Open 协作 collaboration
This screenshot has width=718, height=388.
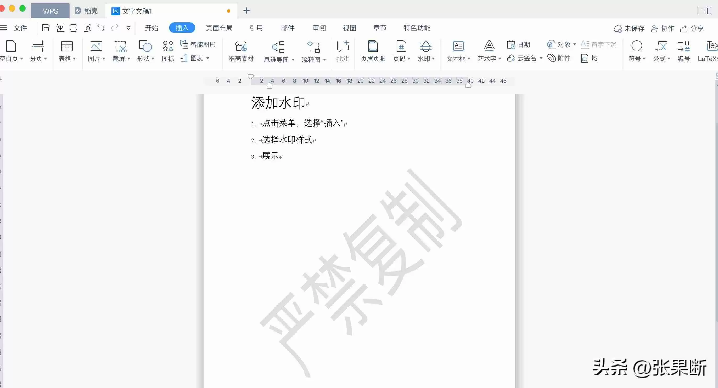click(x=663, y=28)
